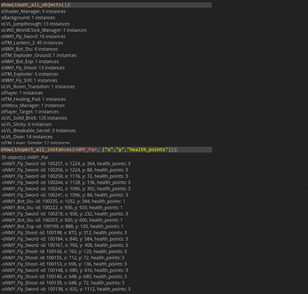Select the 'oLWO_WorldClock_Manager: 1 instances' line
308x294 pixels.
pyautogui.click(x=44, y=30)
